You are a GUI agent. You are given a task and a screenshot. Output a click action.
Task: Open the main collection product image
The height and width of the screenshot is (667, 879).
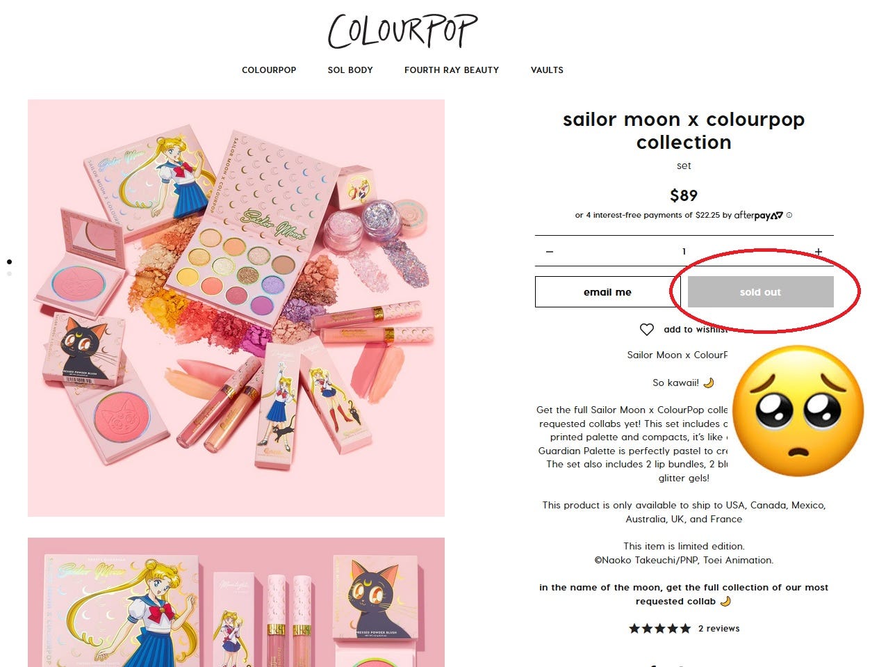(236, 308)
